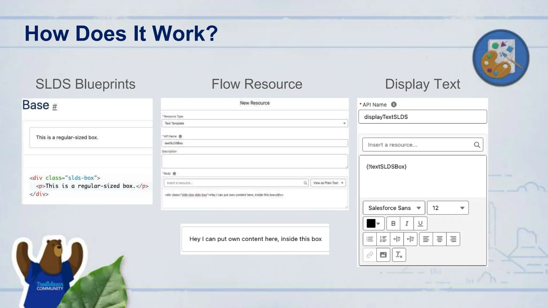Center align the text

(x=439, y=239)
